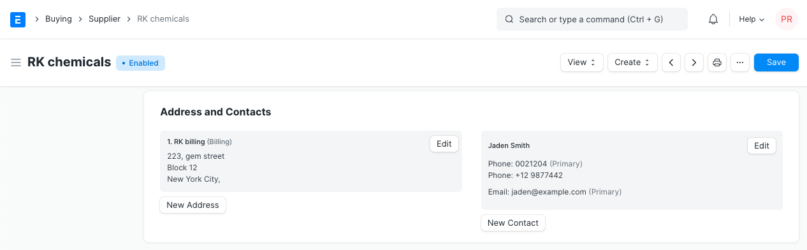Go to the previous supplier record

point(671,62)
